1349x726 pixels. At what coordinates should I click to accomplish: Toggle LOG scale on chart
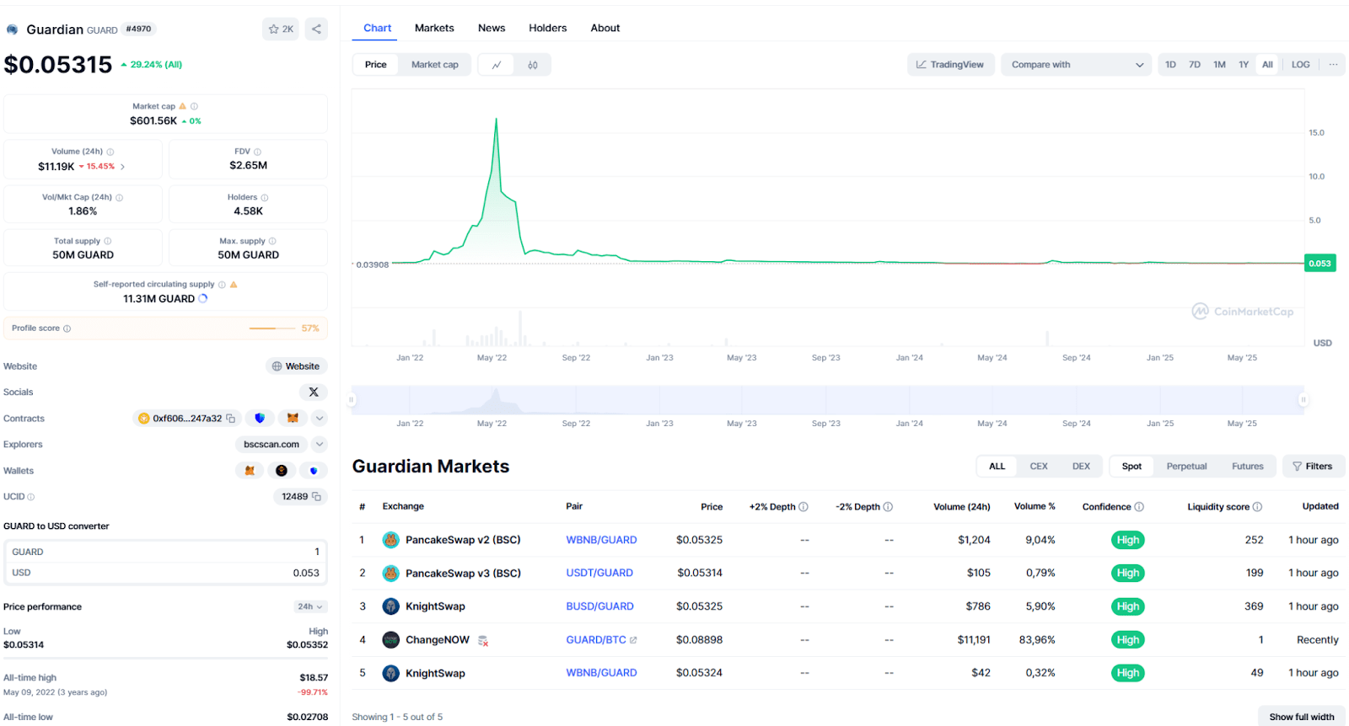click(x=1301, y=65)
